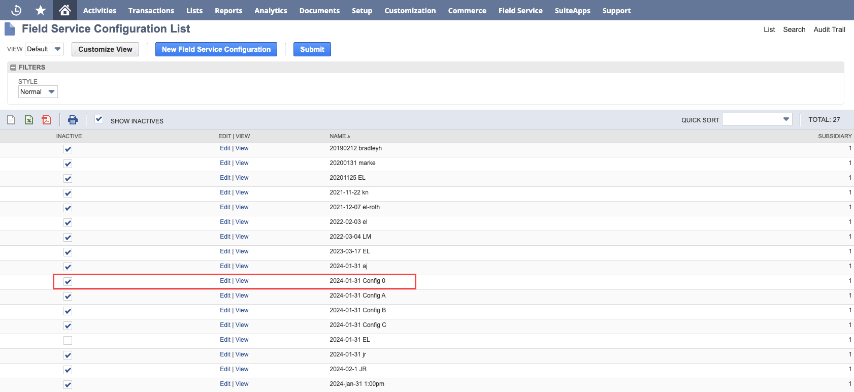Edit the 2024-jan-31 1:00pm configuration
854x392 pixels.
point(225,384)
